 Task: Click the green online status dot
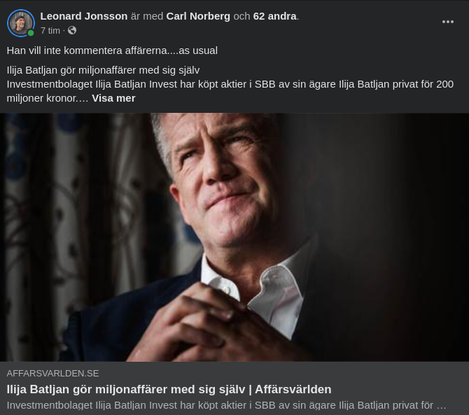click(x=31, y=33)
